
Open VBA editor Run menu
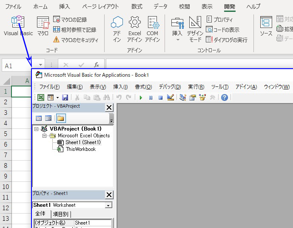click(196, 87)
